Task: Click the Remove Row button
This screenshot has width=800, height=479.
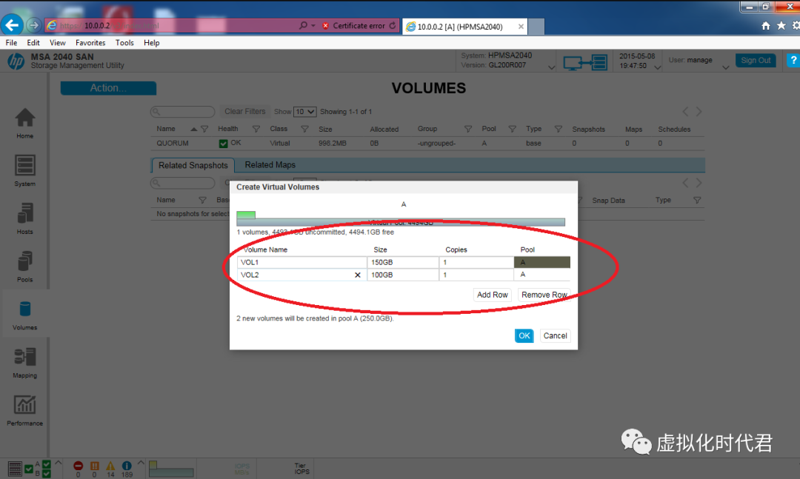Action: [544, 295]
